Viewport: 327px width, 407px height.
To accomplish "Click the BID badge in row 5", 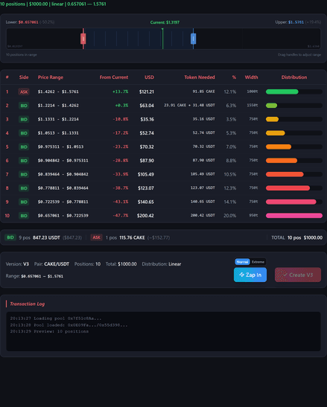I will point(24,147).
